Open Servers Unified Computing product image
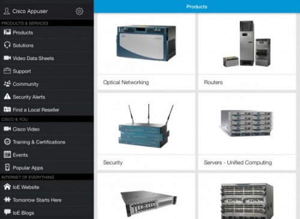The width and height of the screenshot is (300, 219). pos(247,124)
